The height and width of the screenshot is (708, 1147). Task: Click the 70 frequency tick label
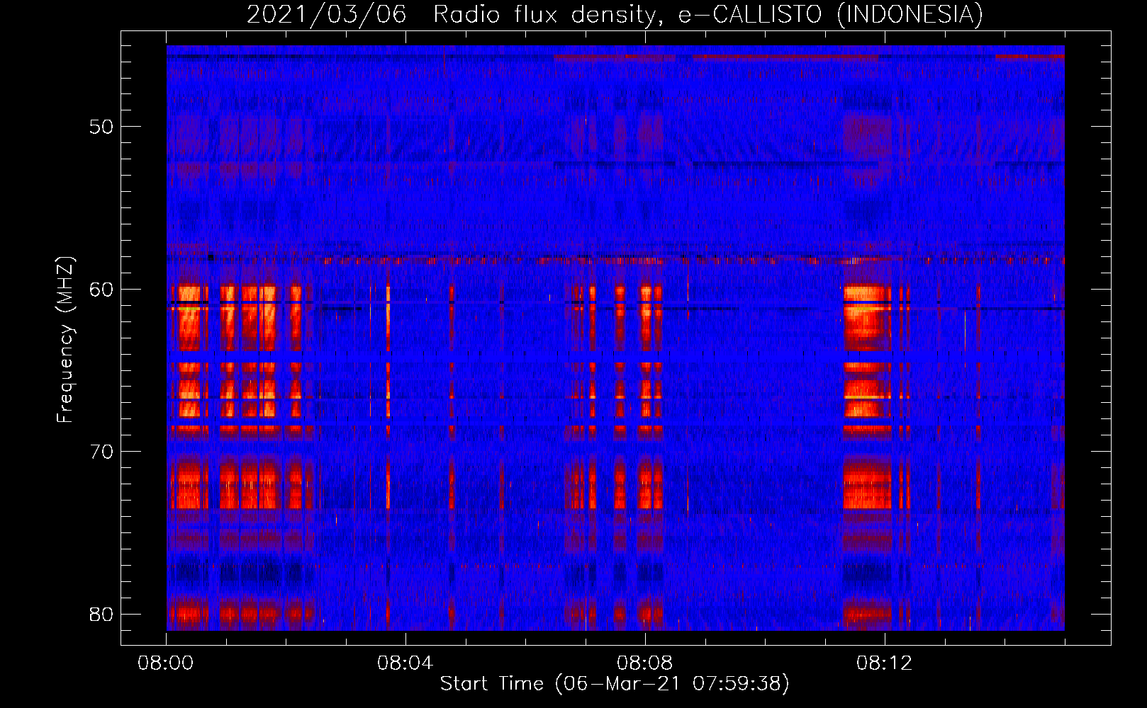pos(102,452)
